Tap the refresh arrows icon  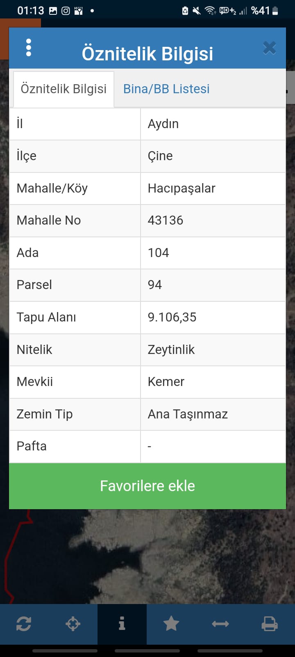coord(24,624)
